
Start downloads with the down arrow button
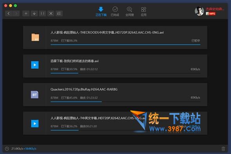click(x=34, y=14)
